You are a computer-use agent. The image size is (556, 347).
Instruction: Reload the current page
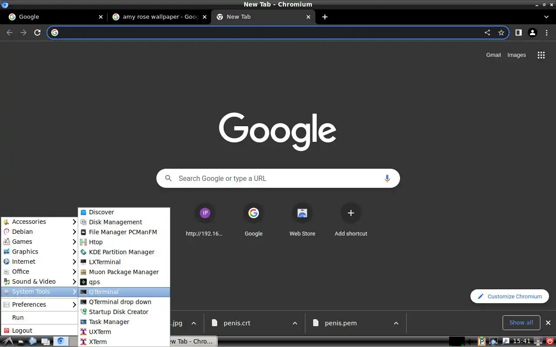37,33
